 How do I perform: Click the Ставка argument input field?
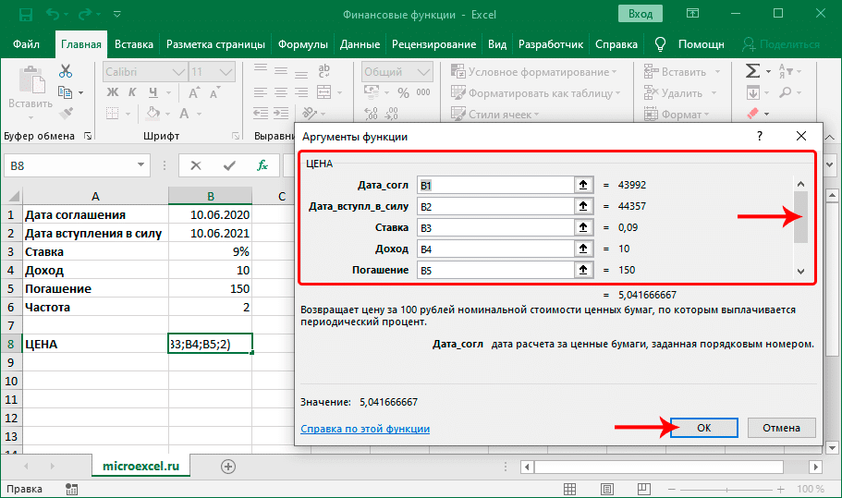pyautogui.click(x=495, y=227)
